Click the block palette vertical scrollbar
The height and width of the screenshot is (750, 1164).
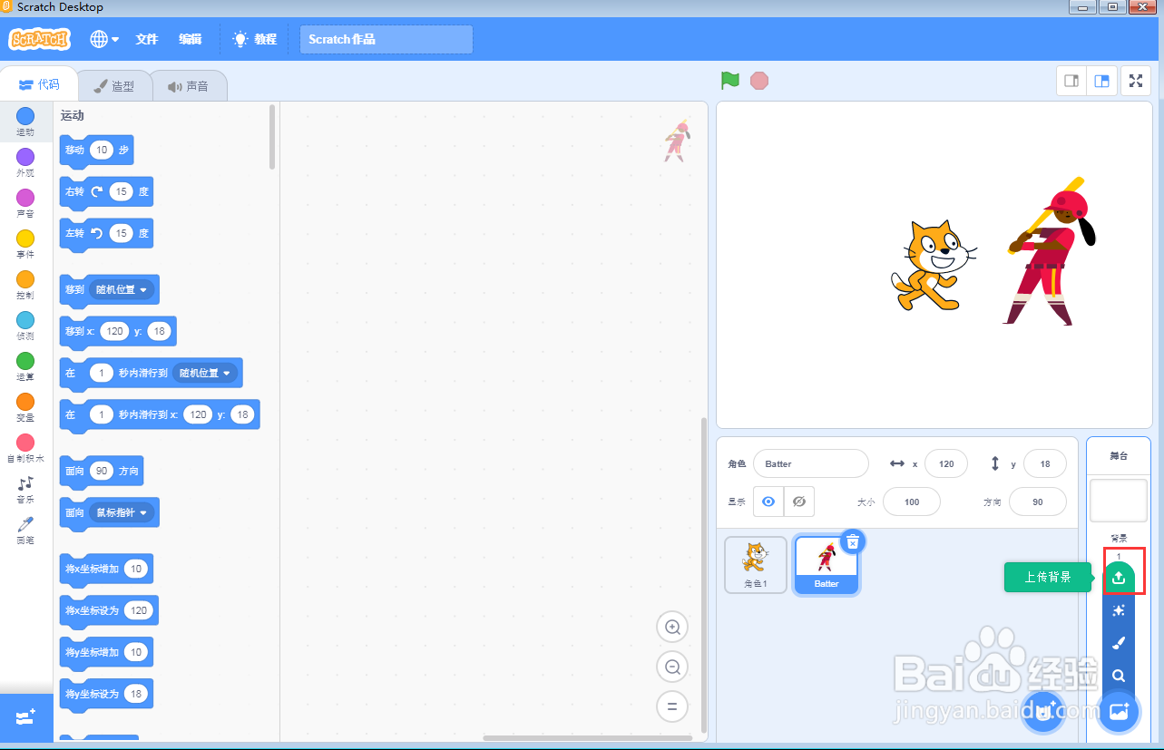point(272,136)
